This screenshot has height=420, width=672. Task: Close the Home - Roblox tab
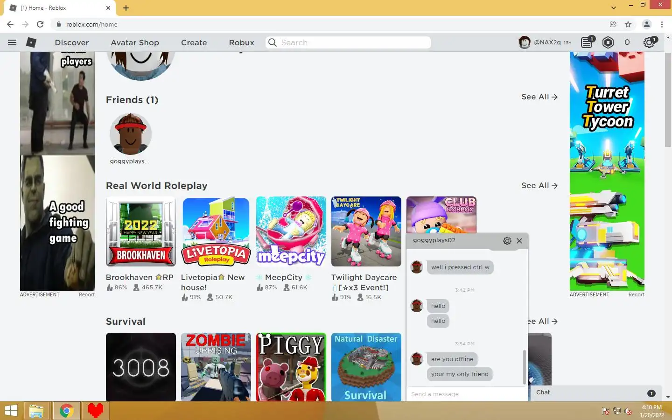coord(108,8)
